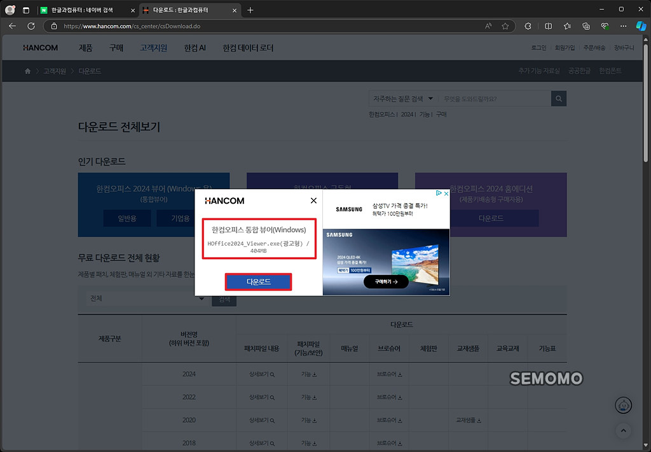Close the Samsung advertisement X icon
The image size is (651, 452).
coord(446,194)
